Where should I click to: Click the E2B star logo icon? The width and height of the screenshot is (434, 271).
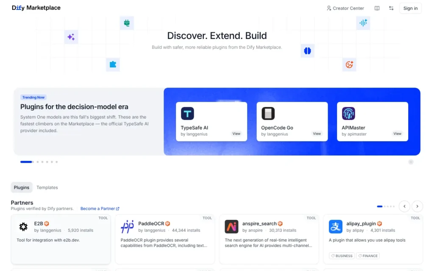tap(24, 227)
